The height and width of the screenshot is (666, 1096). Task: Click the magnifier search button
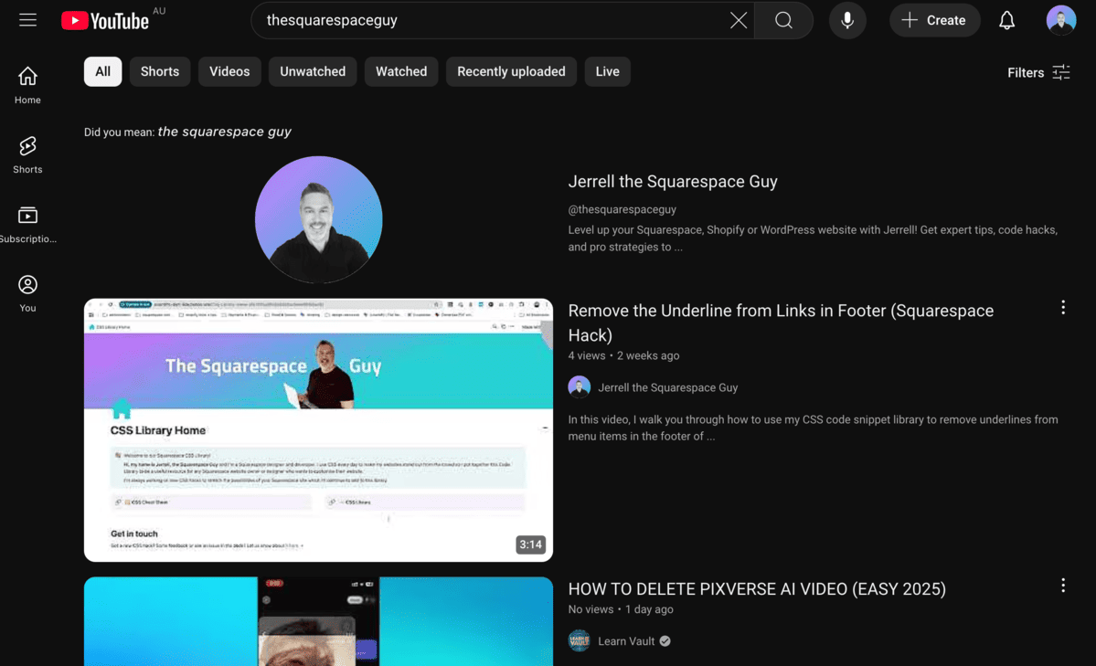[783, 20]
